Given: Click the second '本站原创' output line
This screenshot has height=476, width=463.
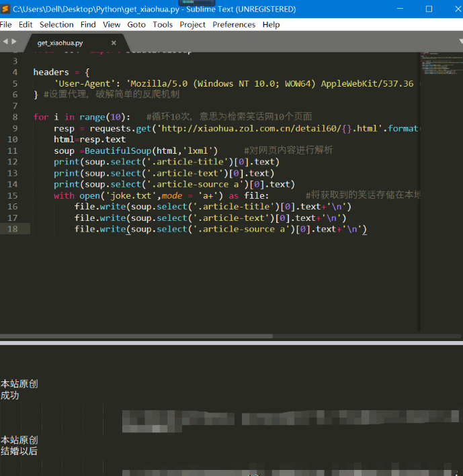Looking at the screenshot, I should tap(19, 440).
